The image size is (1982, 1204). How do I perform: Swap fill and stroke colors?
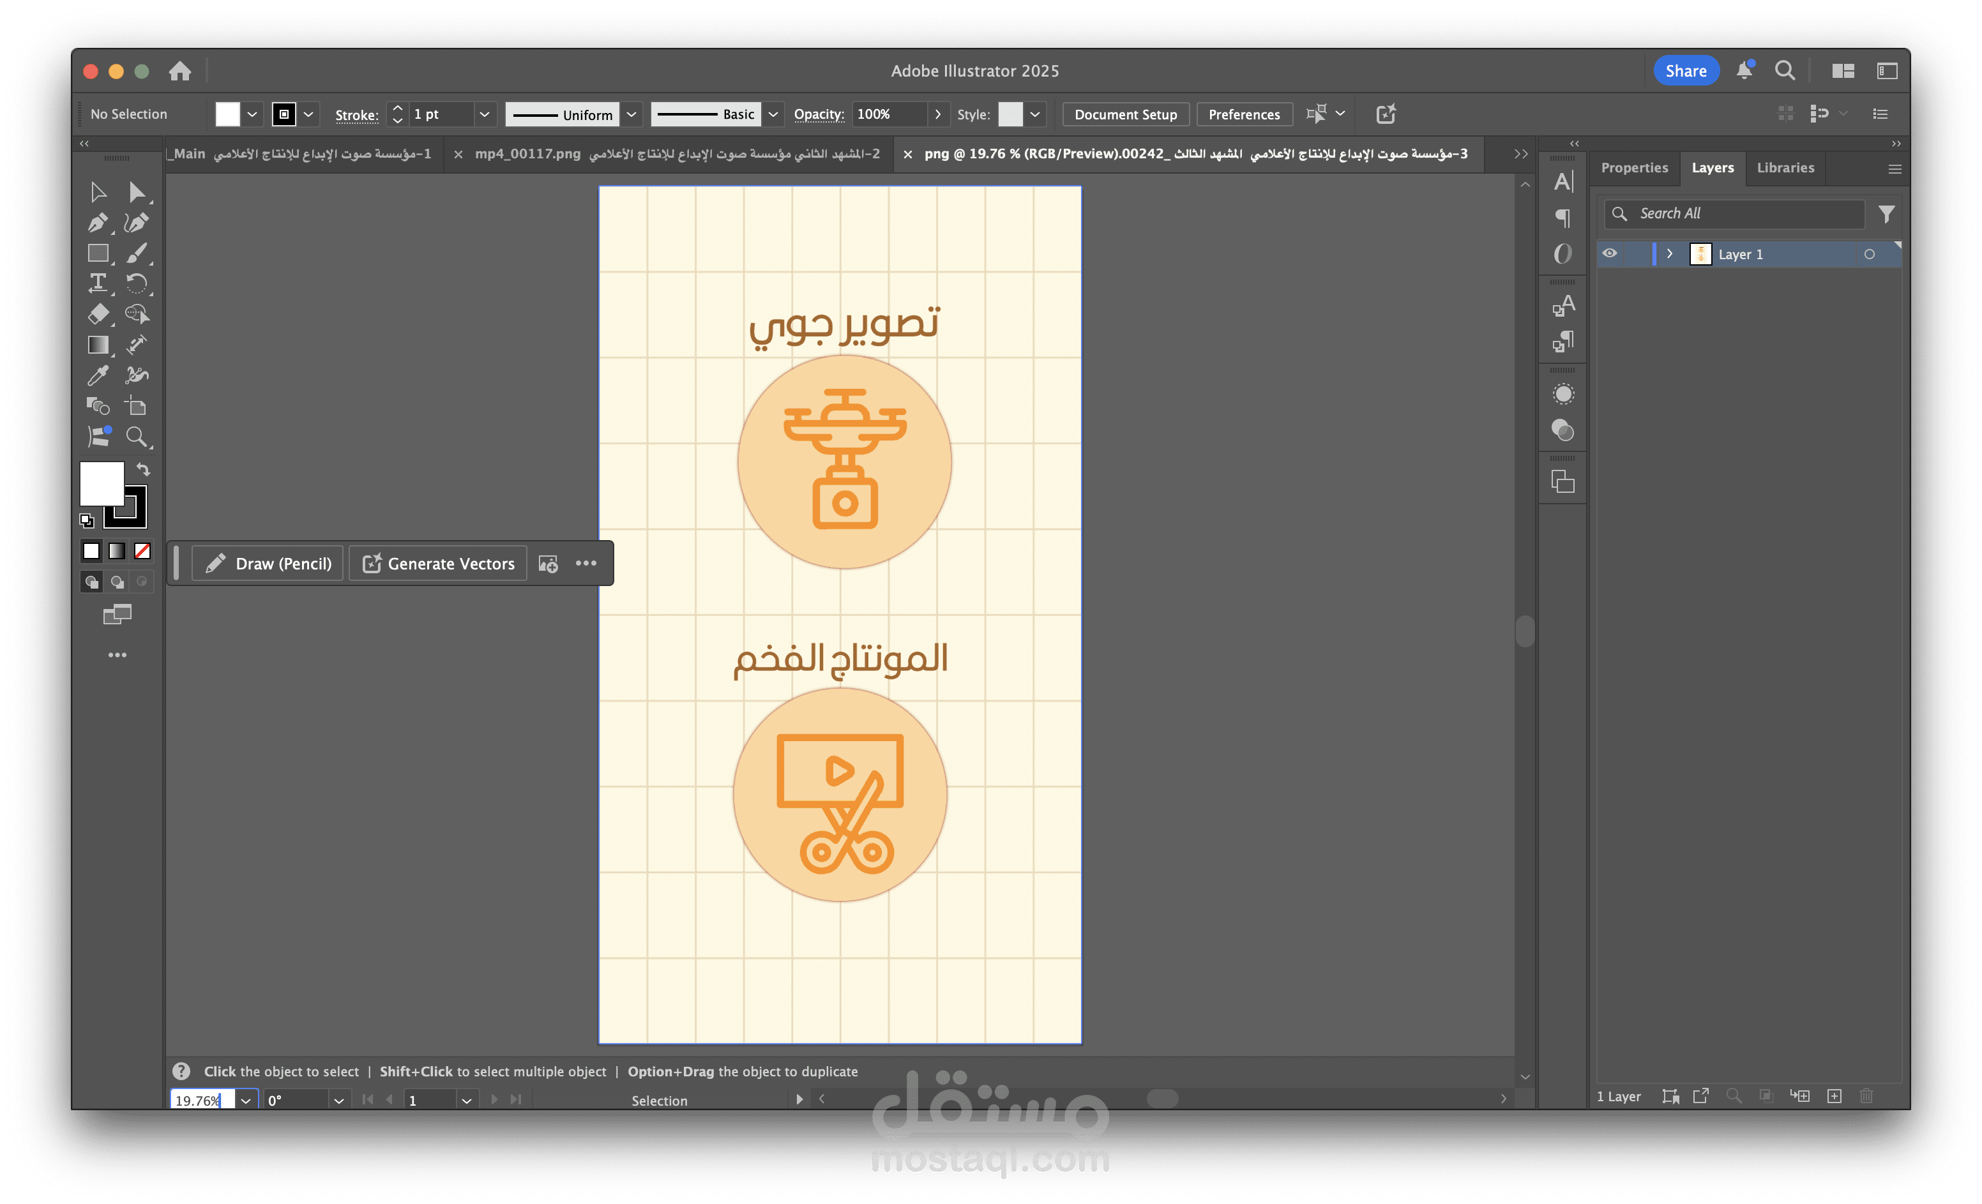(x=143, y=469)
